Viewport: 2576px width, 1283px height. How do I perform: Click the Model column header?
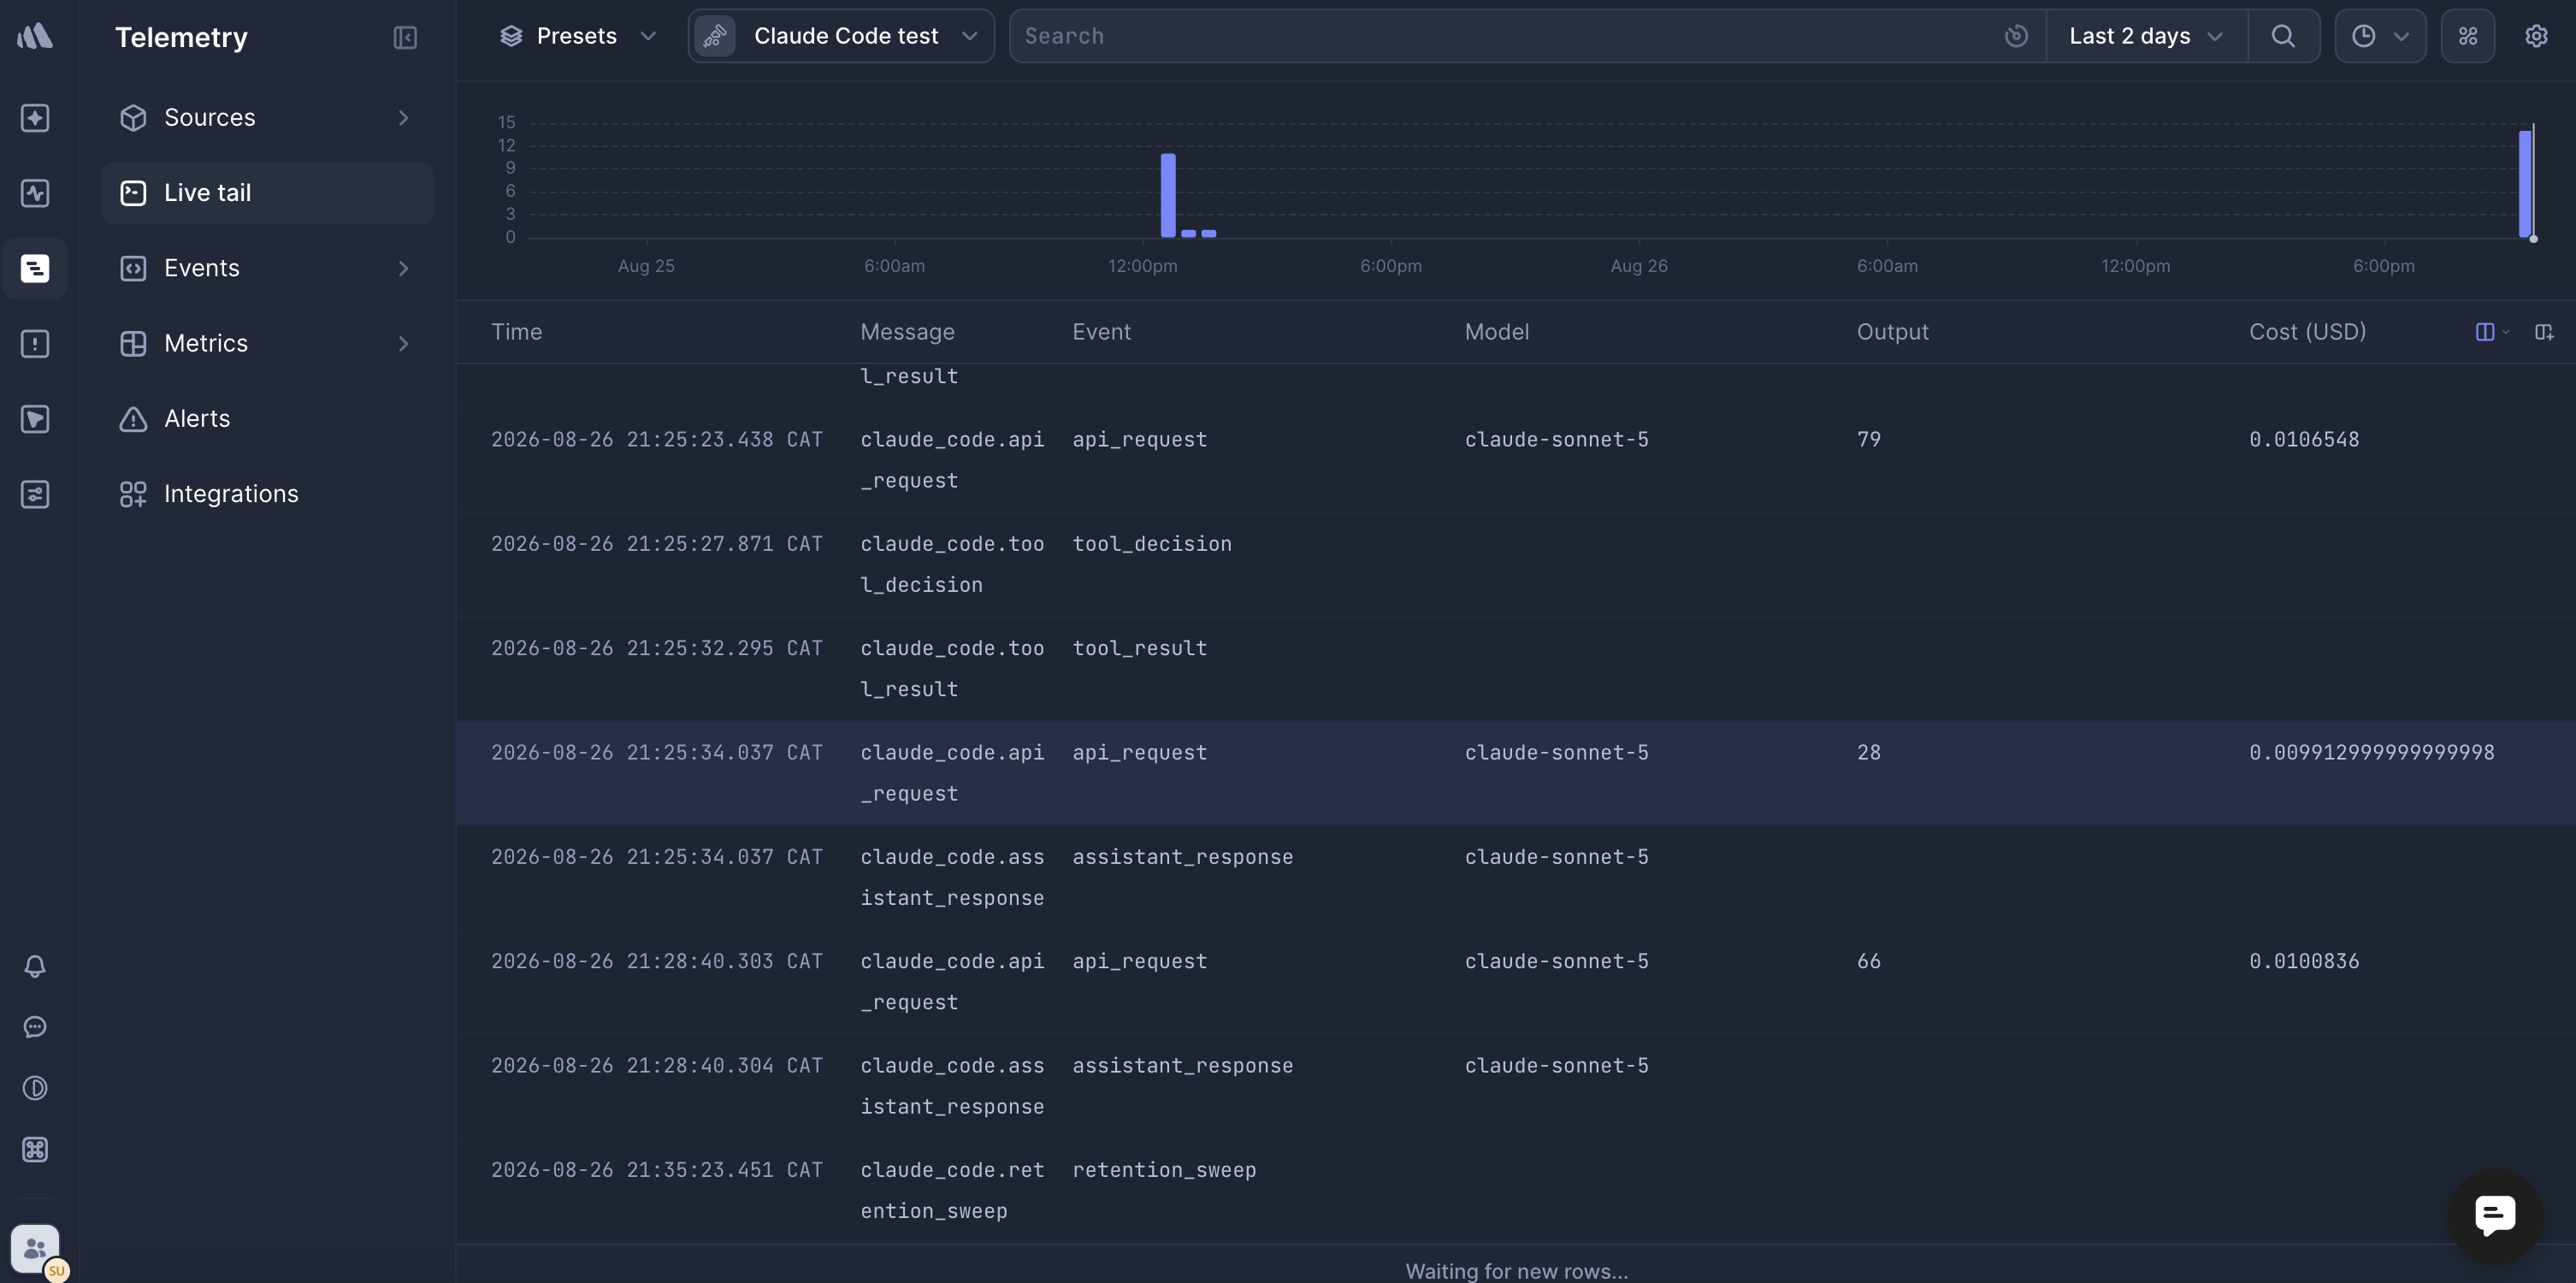(1496, 332)
